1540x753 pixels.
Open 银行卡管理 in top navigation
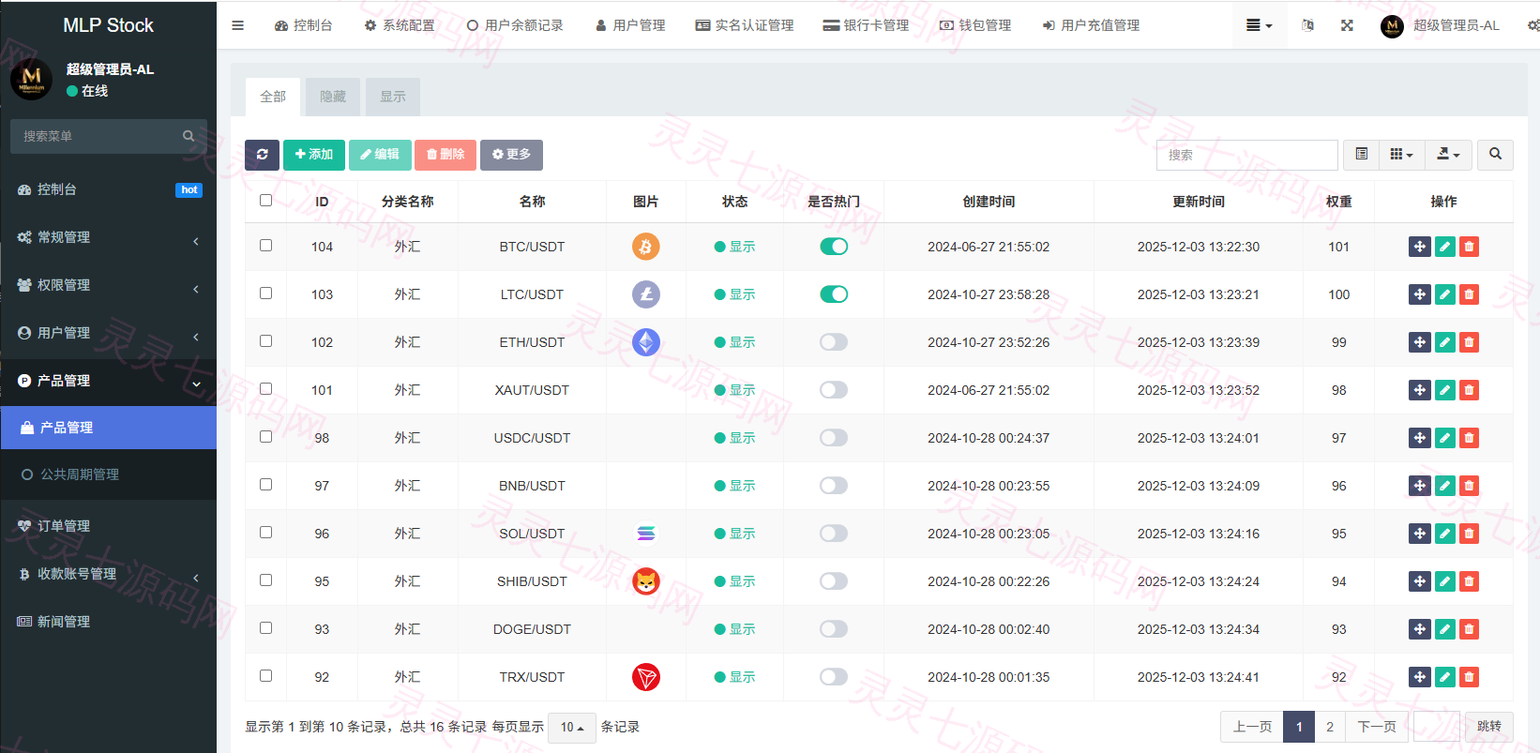[x=866, y=25]
